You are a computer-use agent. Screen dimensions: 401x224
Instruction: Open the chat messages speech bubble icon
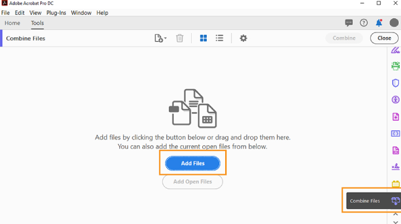349,23
